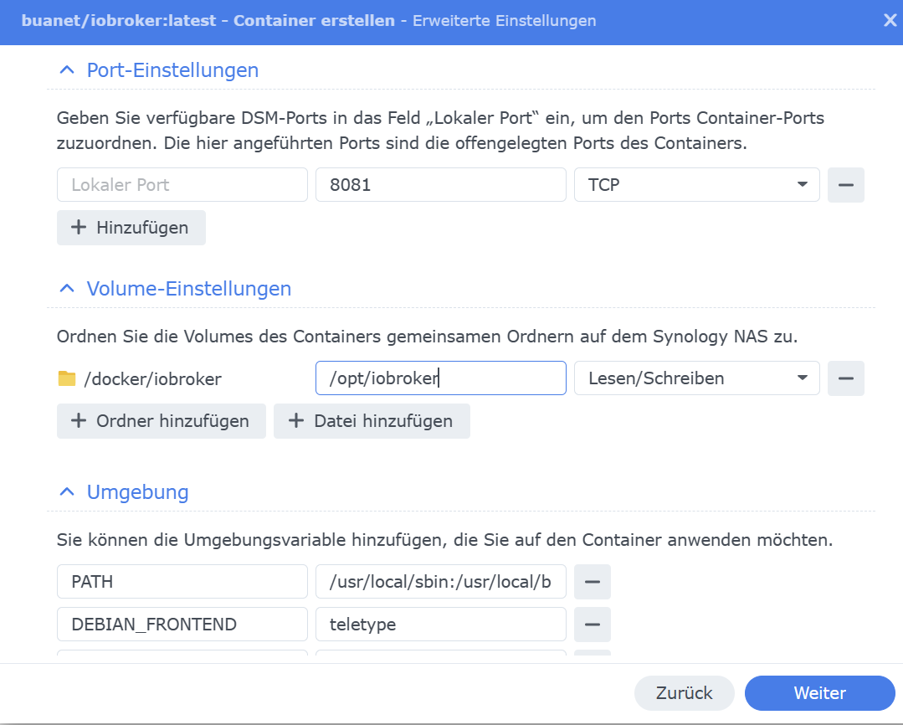Image resolution: width=903 pixels, height=725 pixels.
Task: Remove the /docker/iobroker volume row
Action: click(846, 378)
